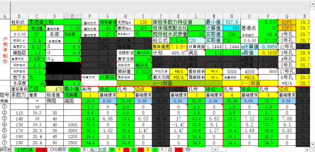This screenshot has height=152, width=315.
Task: Select sheet tab 9
Action: click(84, 150)
